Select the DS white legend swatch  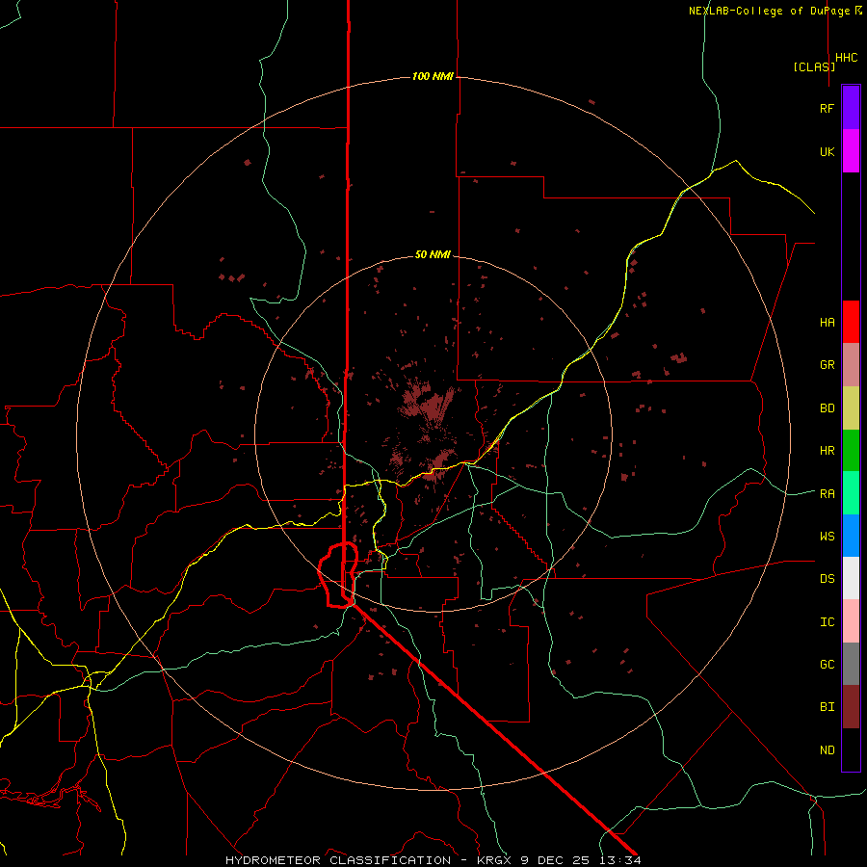coord(851,578)
